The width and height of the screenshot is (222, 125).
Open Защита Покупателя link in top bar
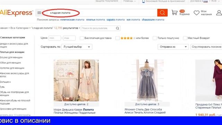point(106,1)
